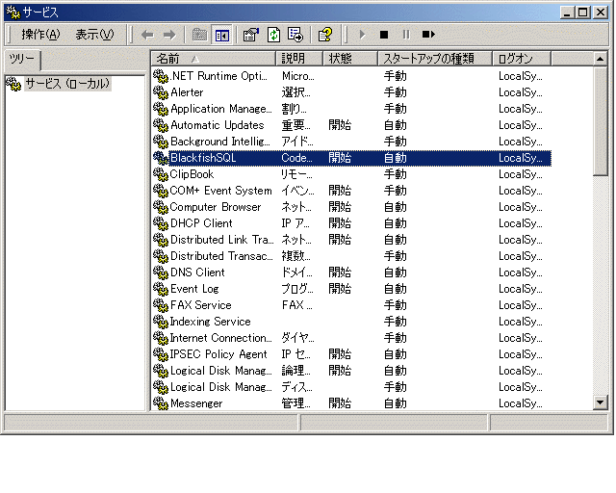
Task: Start the service with the play button
Action: tap(362, 35)
